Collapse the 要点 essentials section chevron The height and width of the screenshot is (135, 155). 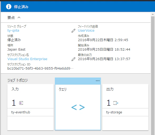click(x=19, y=17)
